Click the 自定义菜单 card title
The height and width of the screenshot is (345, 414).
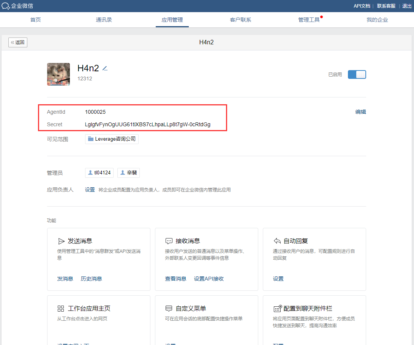coord(191,309)
